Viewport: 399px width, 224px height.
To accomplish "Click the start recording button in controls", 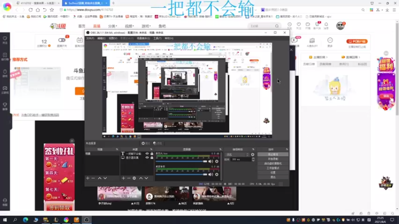I will (x=273, y=159).
